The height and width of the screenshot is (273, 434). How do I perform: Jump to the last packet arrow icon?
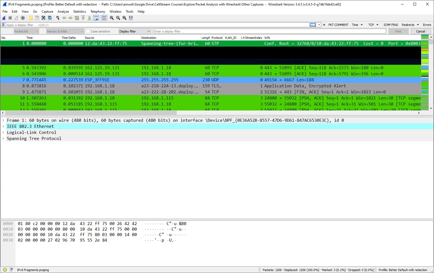89,18
